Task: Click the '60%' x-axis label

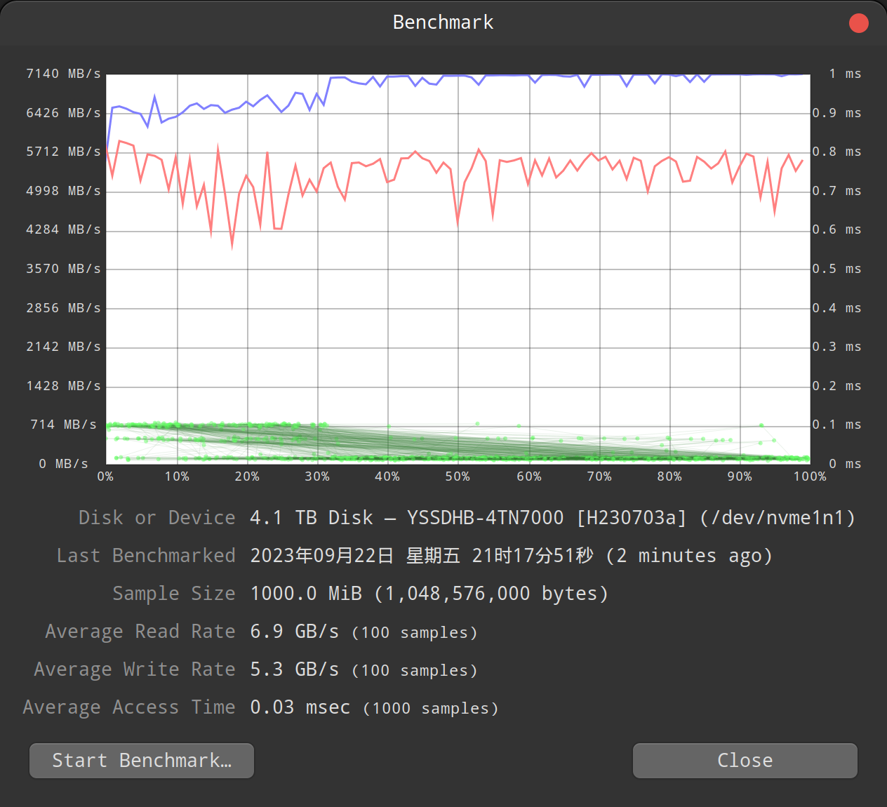Action: 529,476
